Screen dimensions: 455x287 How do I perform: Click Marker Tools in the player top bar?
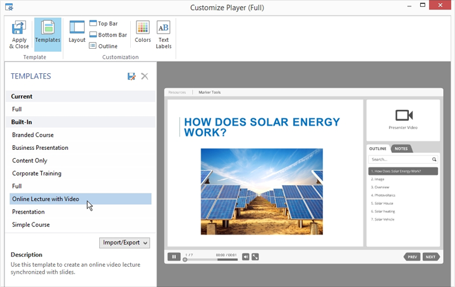[210, 92]
